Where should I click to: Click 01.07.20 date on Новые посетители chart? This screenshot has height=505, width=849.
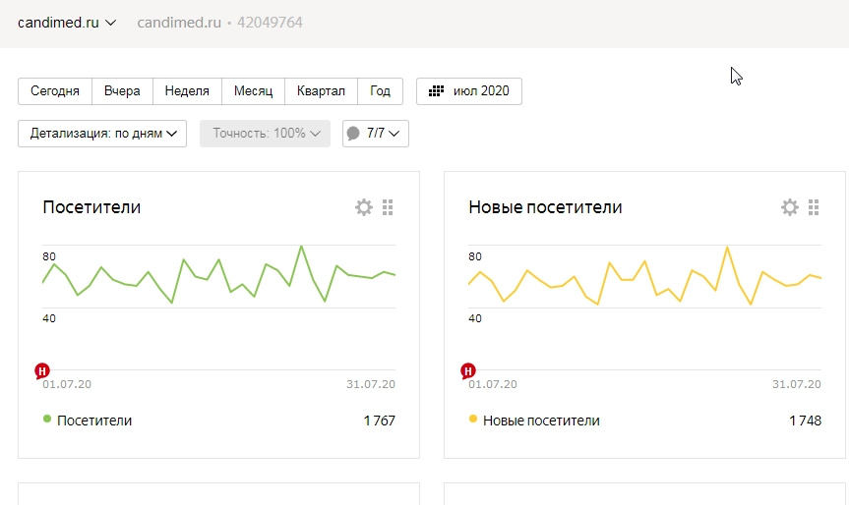click(493, 384)
